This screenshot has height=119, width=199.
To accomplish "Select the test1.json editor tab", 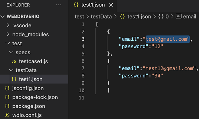I will pyautogui.click(x=93, y=5).
